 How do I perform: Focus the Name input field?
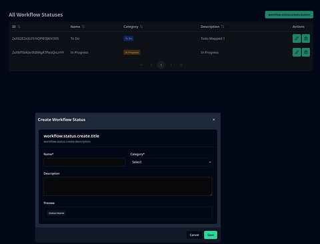coord(85,162)
